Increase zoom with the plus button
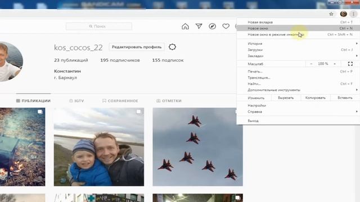 (x=335, y=64)
